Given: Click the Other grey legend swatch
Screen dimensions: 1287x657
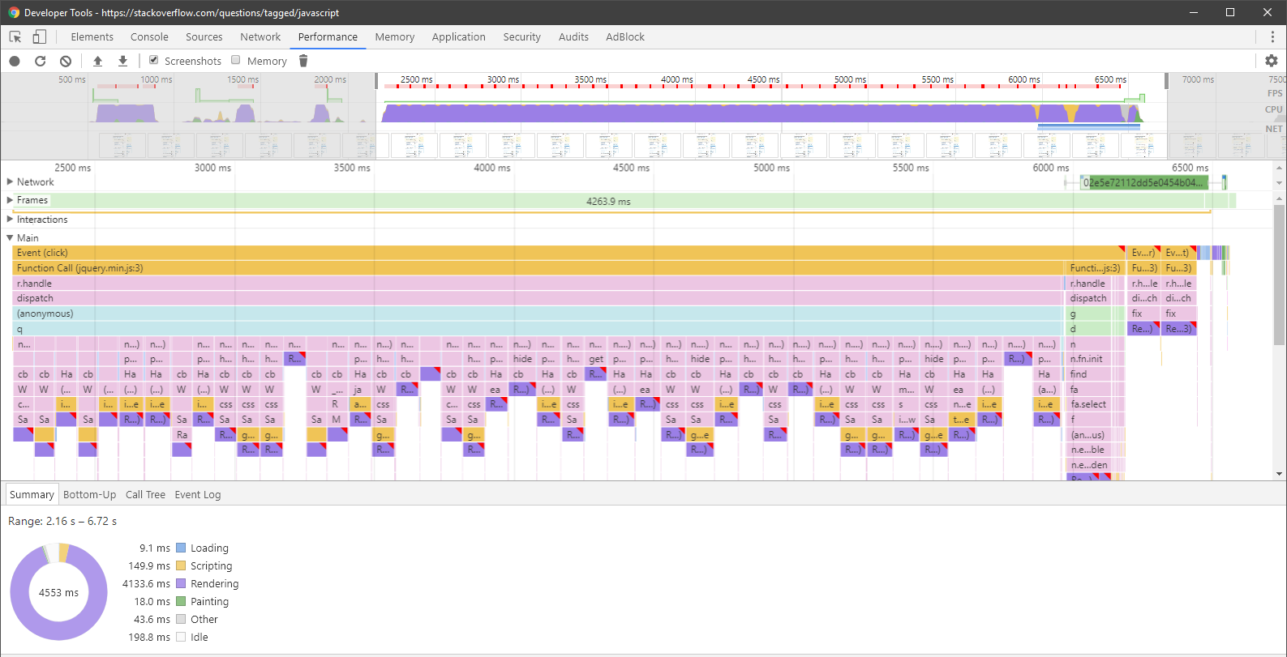Looking at the screenshot, I should click(181, 619).
